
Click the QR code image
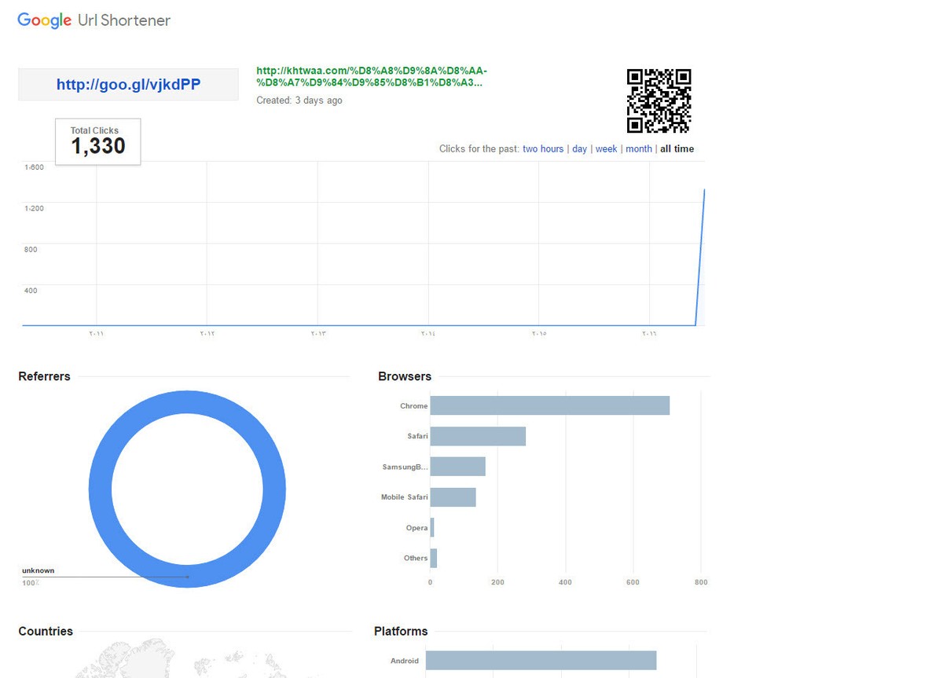(659, 101)
